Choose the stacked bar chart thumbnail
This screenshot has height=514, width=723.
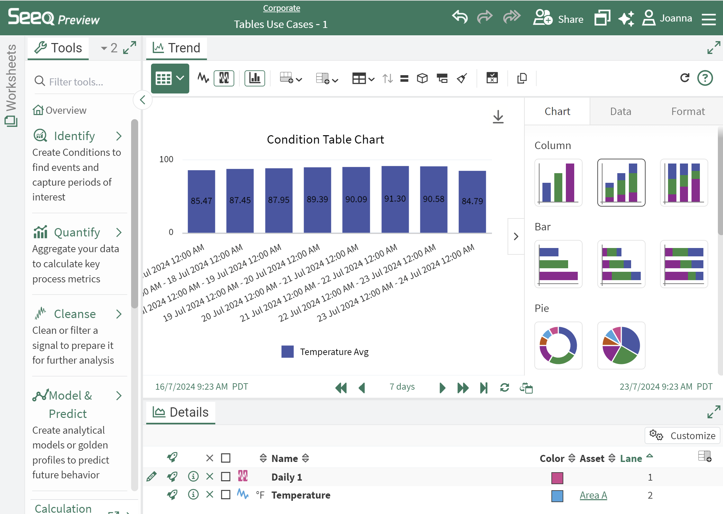click(621, 264)
